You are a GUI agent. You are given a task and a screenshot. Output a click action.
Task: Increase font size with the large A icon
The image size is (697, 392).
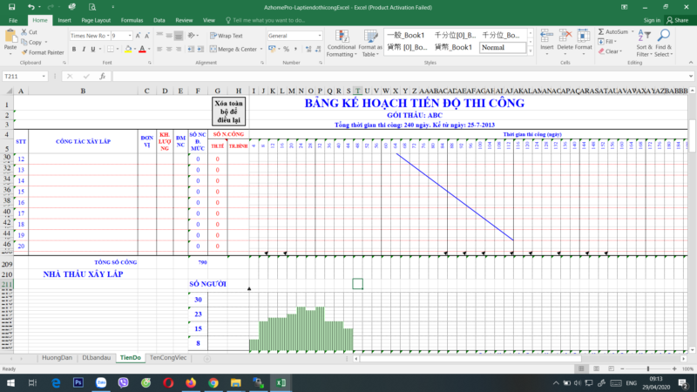138,36
